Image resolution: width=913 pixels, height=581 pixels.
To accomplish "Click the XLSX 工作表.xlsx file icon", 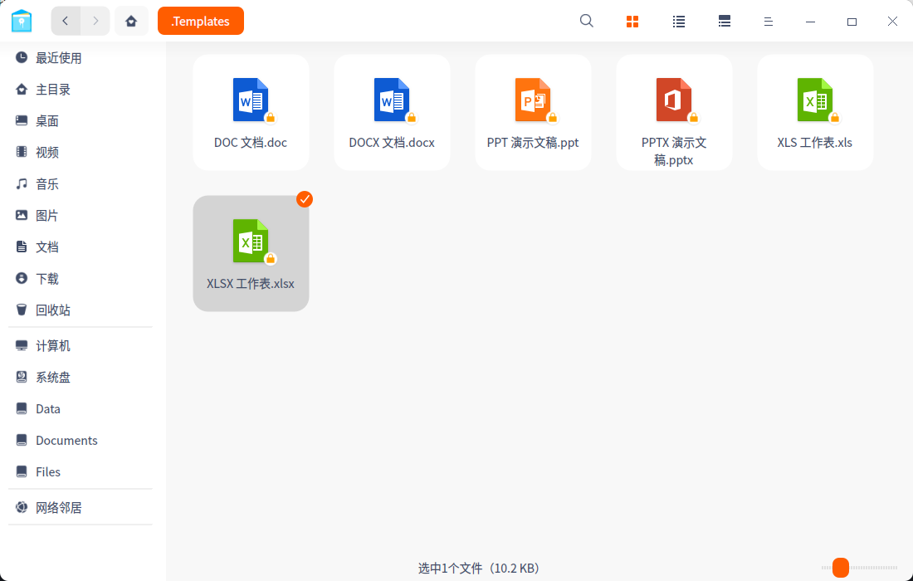I will point(251,241).
